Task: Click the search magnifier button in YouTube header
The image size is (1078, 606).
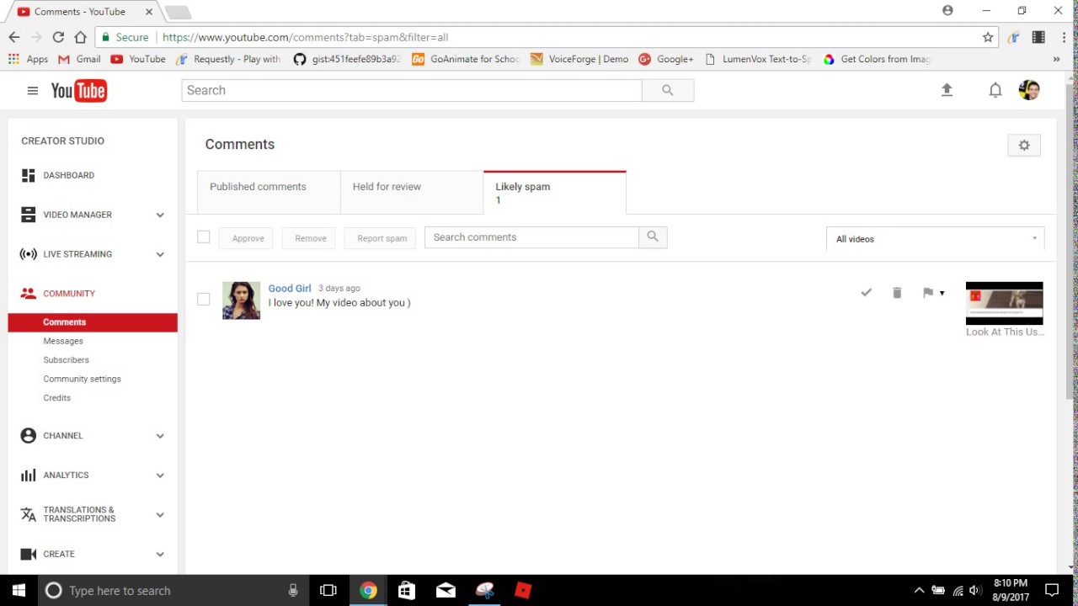Action: (668, 90)
